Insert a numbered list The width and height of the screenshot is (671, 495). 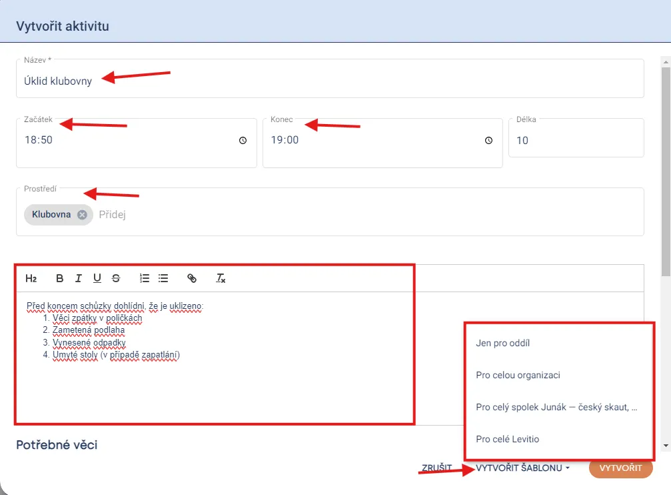(145, 279)
